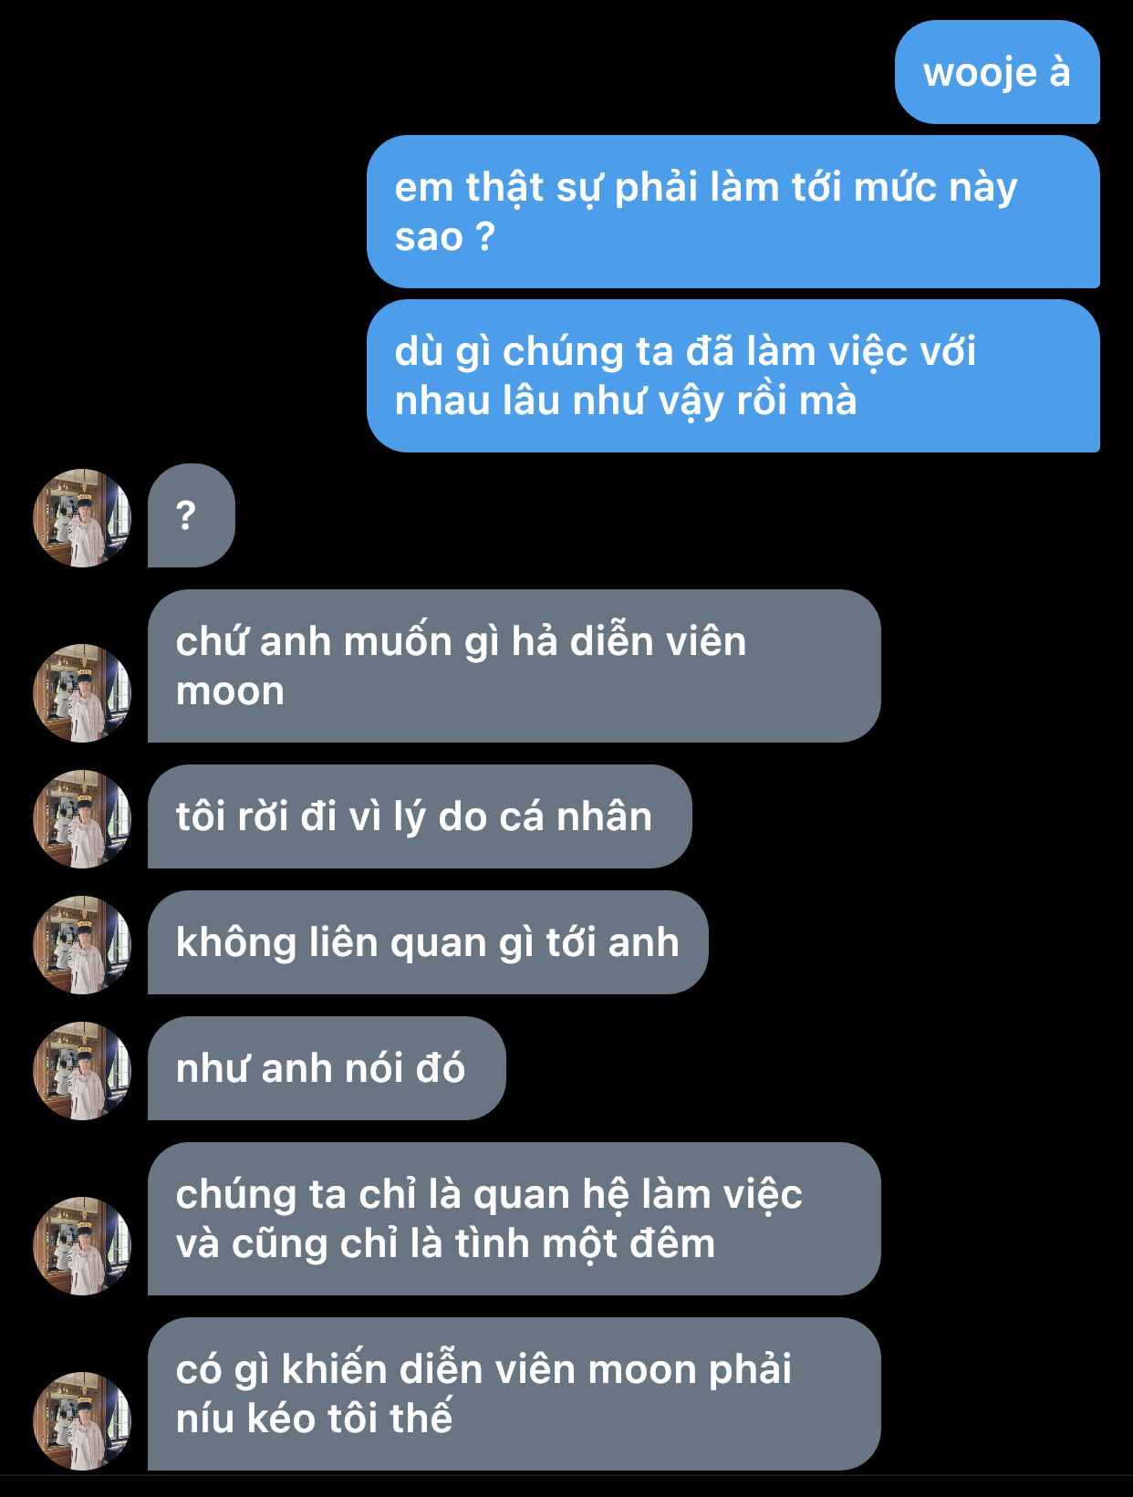Click the word "sao ?" in the blue message
This screenshot has width=1133, height=1497.
445,237
